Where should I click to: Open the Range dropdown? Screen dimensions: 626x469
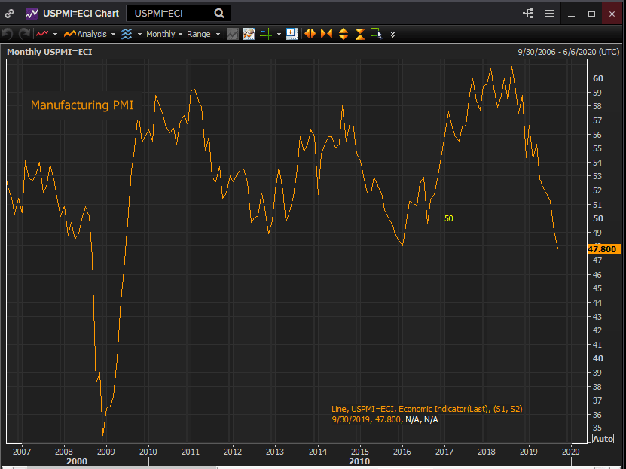203,34
